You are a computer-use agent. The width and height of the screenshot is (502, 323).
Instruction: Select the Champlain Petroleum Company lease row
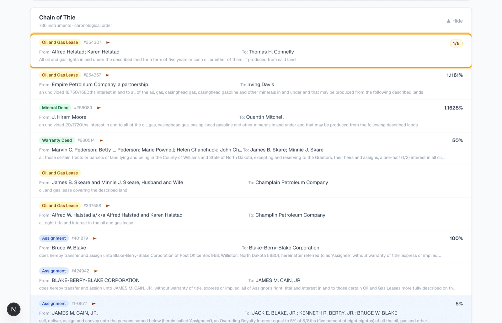click(x=251, y=181)
